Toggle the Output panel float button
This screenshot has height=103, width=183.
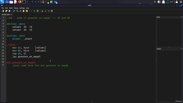click(182, 49)
